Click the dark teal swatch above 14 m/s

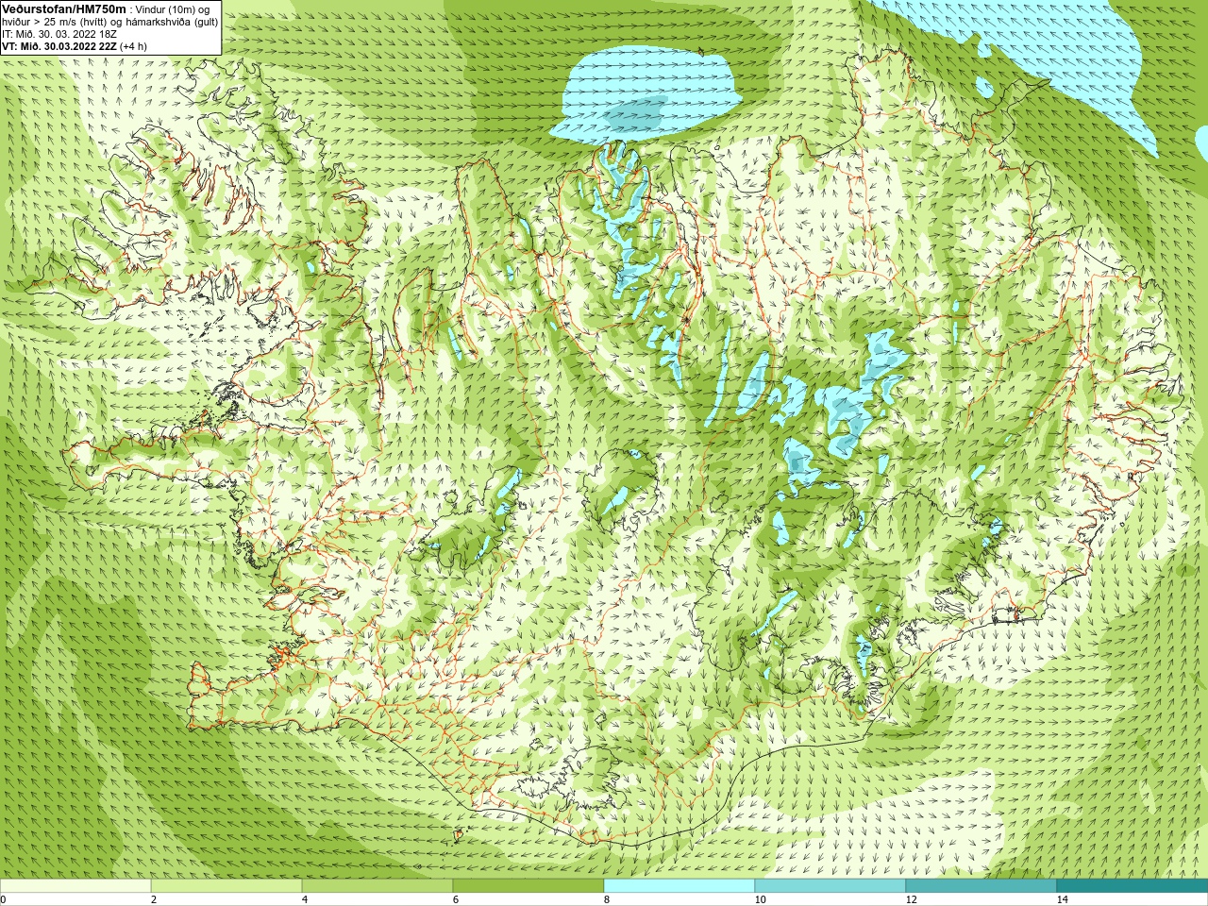point(1132,886)
